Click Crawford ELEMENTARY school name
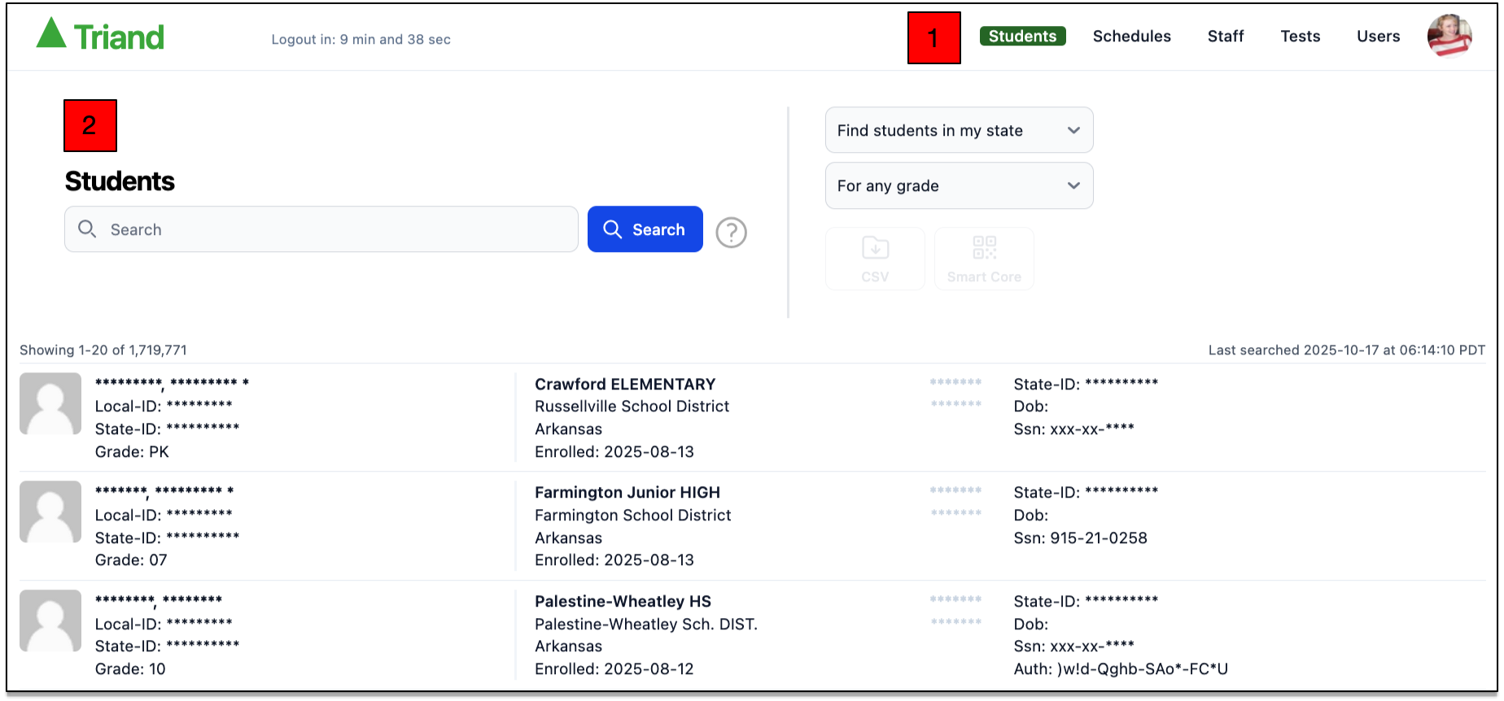Viewport: 1504px width, 701px height. tap(625, 384)
